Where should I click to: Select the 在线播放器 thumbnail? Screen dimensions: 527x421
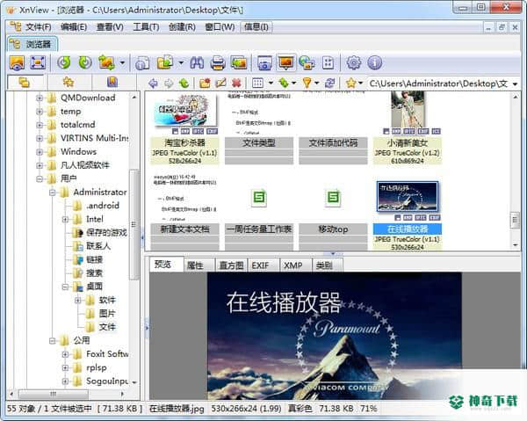coord(408,198)
